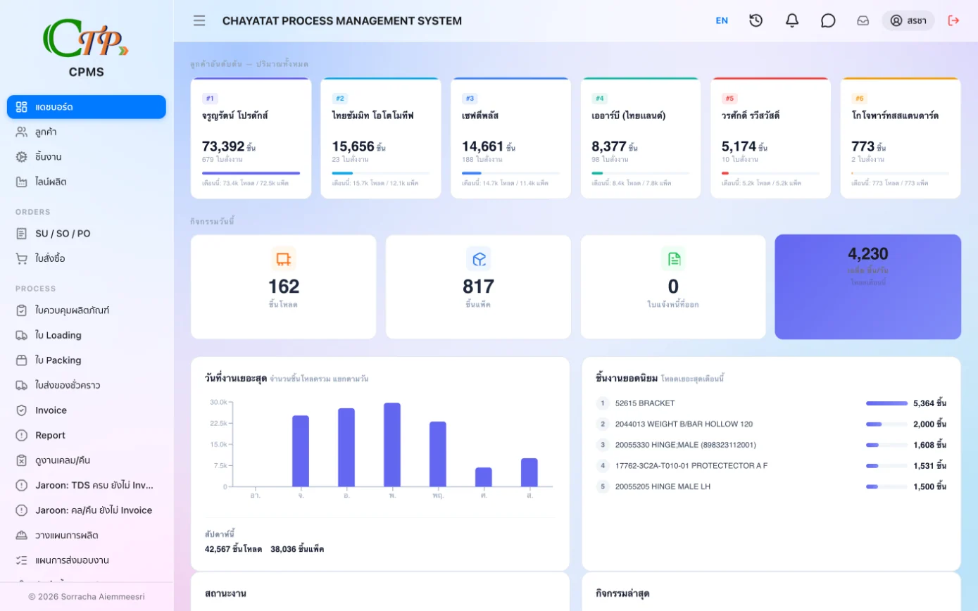978x611 pixels.
Task: Click the green invoice document icon
Action: tap(674, 259)
